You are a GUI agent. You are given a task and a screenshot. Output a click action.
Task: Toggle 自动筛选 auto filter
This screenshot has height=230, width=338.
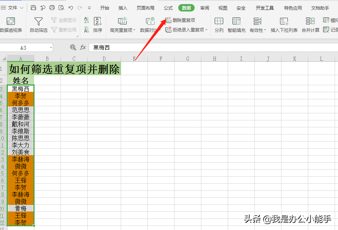(x=38, y=24)
